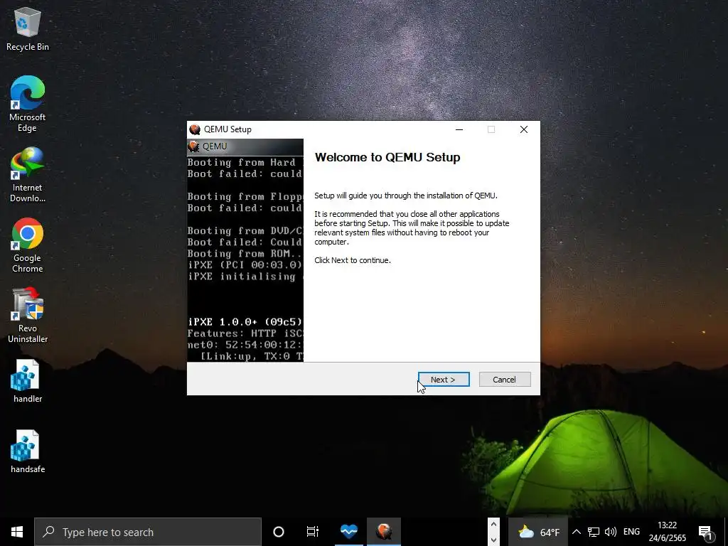Open the notification center icon
Image resolution: width=728 pixels, height=546 pixels.
point(706,533)
